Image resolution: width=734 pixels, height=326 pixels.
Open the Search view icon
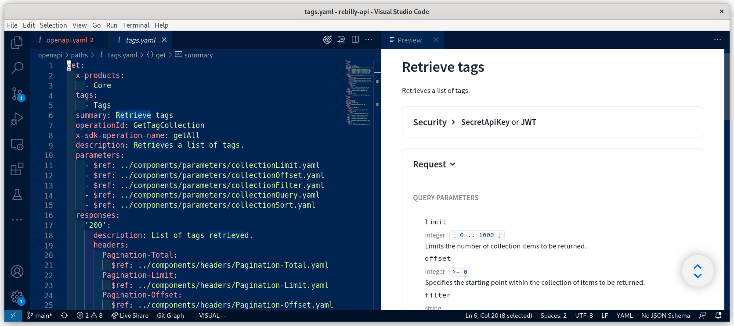(17, 68)
